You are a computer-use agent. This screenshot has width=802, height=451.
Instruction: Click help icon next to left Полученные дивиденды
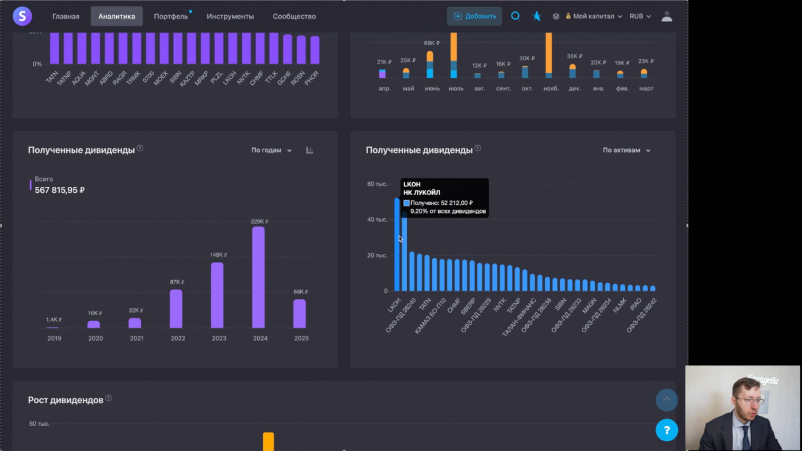pyautogui.click(x=140, y=148)
